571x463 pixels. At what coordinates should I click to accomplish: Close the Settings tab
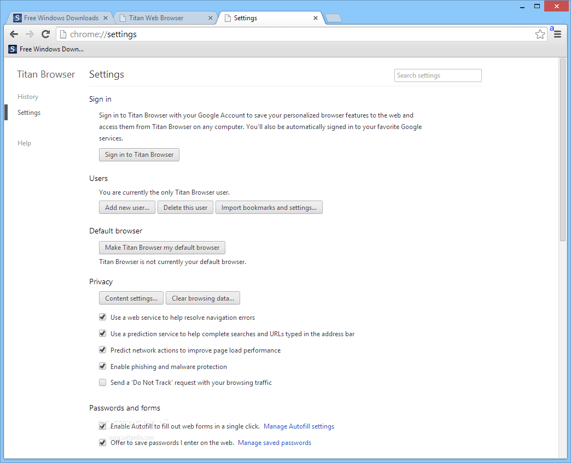point(316,18)
